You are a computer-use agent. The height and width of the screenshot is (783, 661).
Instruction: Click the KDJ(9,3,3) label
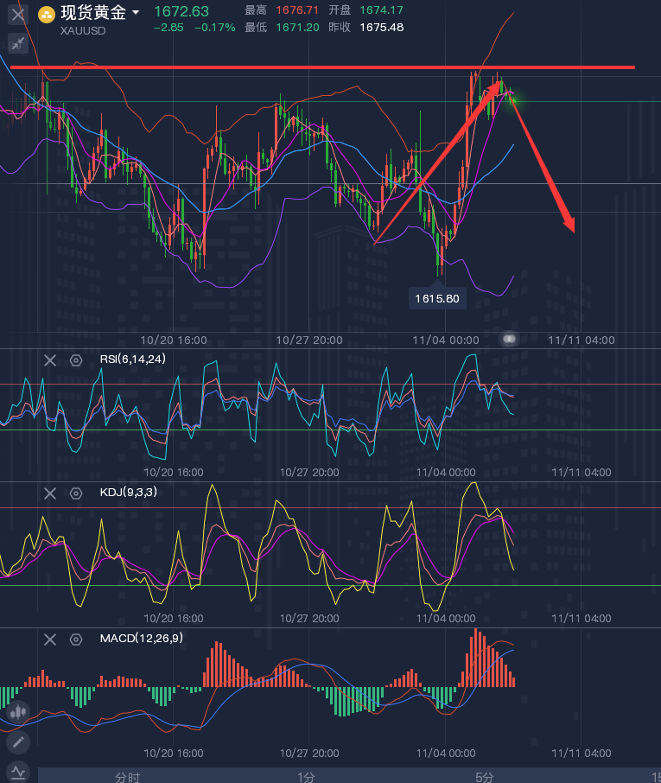pos(128,493)
